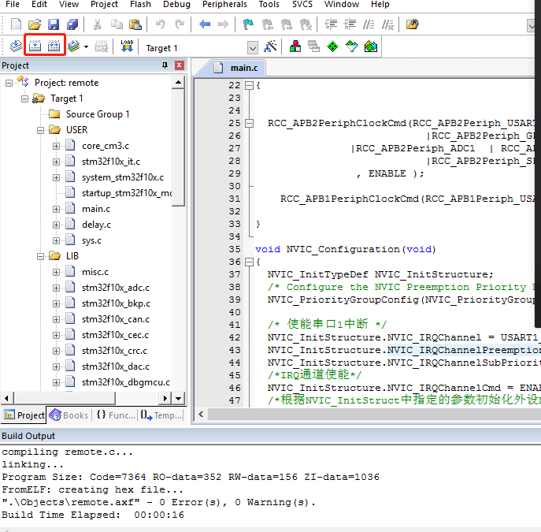541x532 pixels.
Task: Click the Download to flash LOAD icon
Action: tap(127, 47)
